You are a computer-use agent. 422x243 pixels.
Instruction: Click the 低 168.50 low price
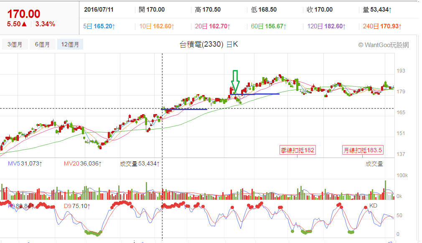[x=264, y=10]
